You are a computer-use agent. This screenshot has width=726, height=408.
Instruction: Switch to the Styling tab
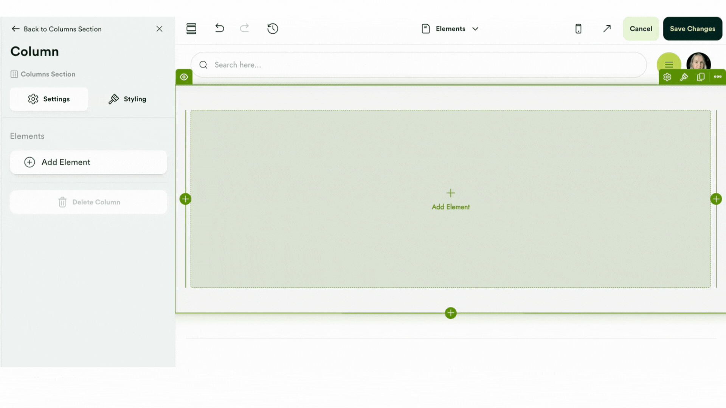click(x=127, y=99)
